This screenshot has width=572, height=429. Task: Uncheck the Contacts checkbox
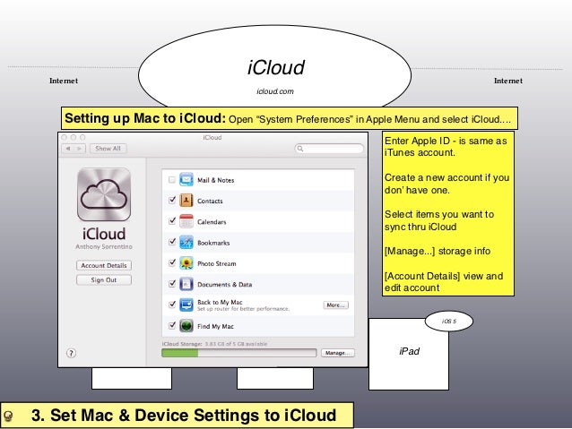pyautogui.click(x=172, y=200)
